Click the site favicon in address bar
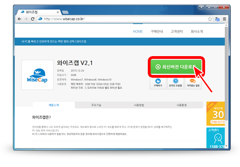This screenshot has height=167, width=240. (x=40, y=19)
